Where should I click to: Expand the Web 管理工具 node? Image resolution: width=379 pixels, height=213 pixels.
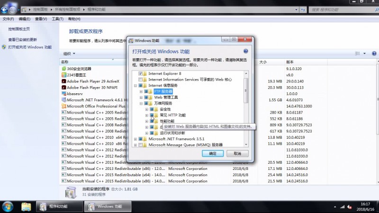click(141, 98)
